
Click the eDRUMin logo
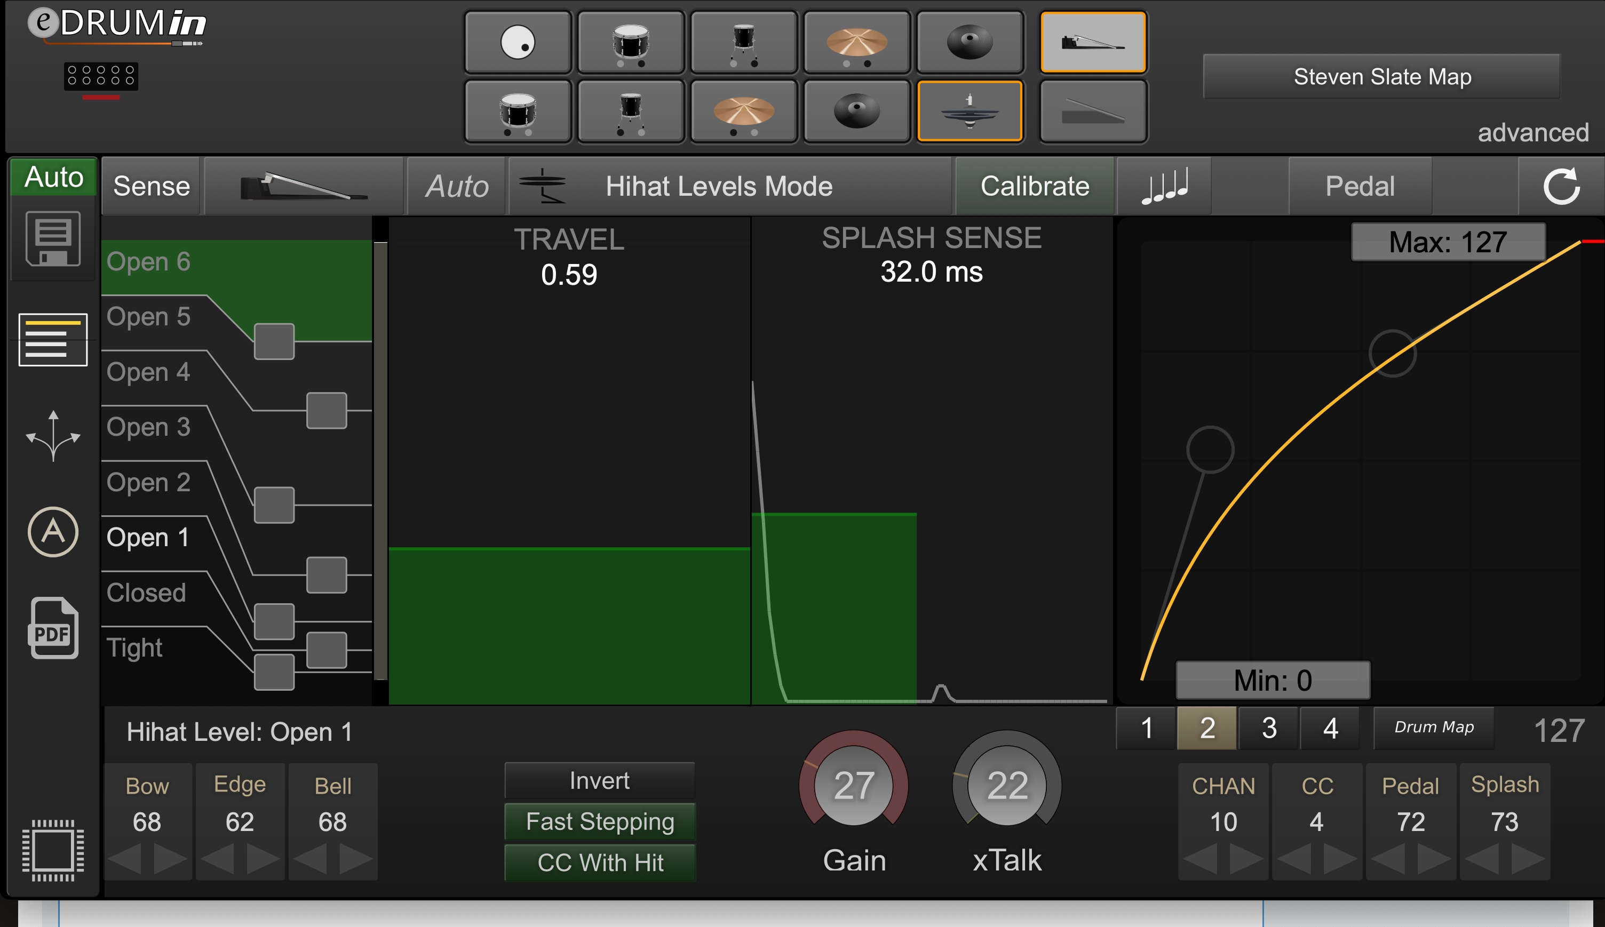coord(117,26)
